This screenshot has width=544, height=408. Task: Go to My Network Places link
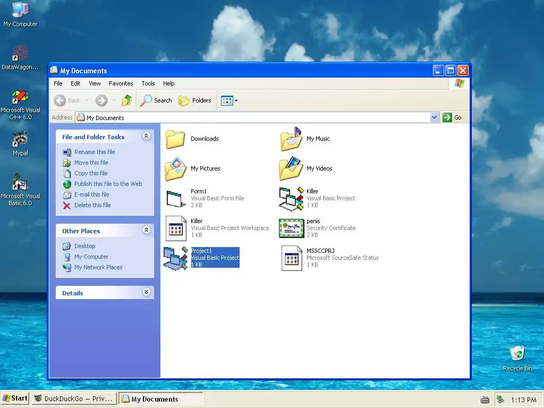coord(98,267)
